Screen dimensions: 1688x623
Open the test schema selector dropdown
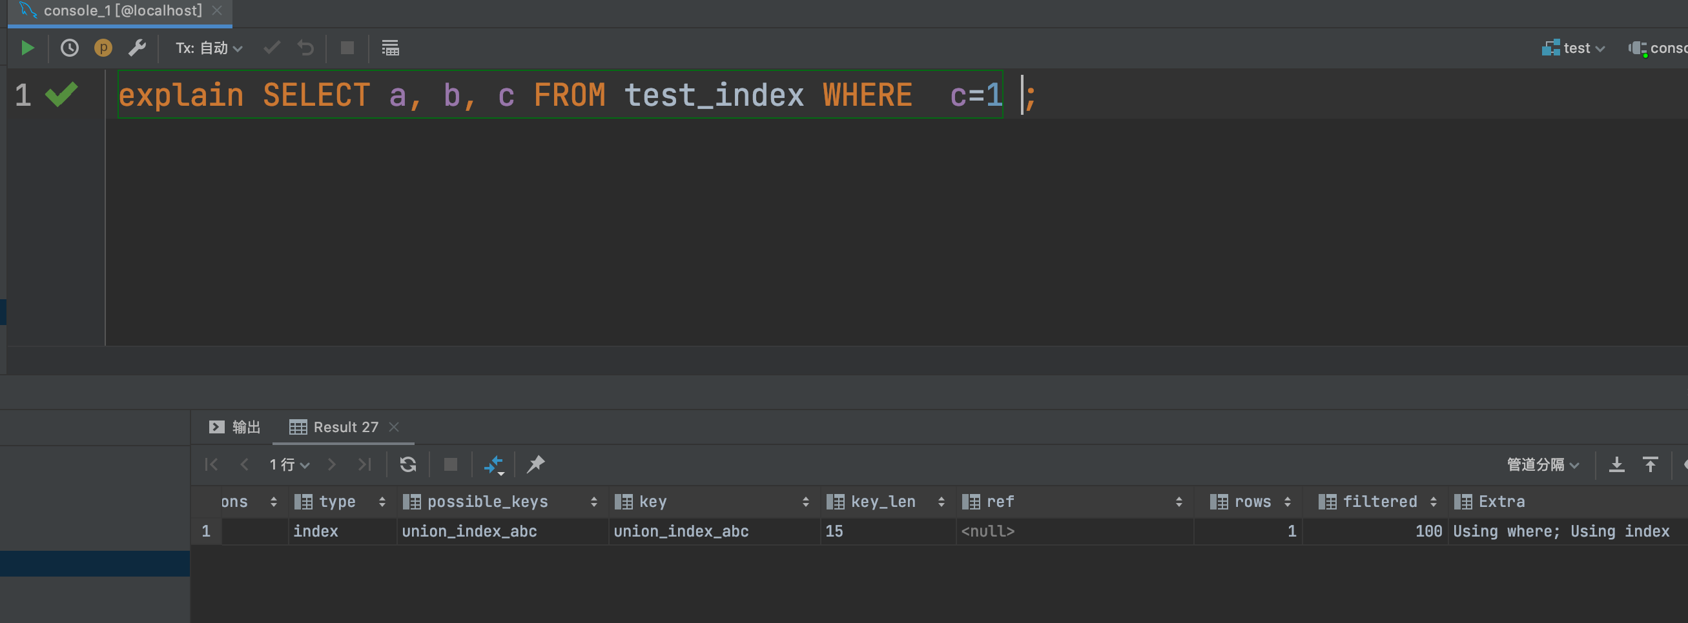point(1572,48)
